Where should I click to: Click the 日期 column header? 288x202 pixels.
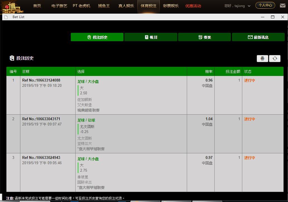coord(26,72)
